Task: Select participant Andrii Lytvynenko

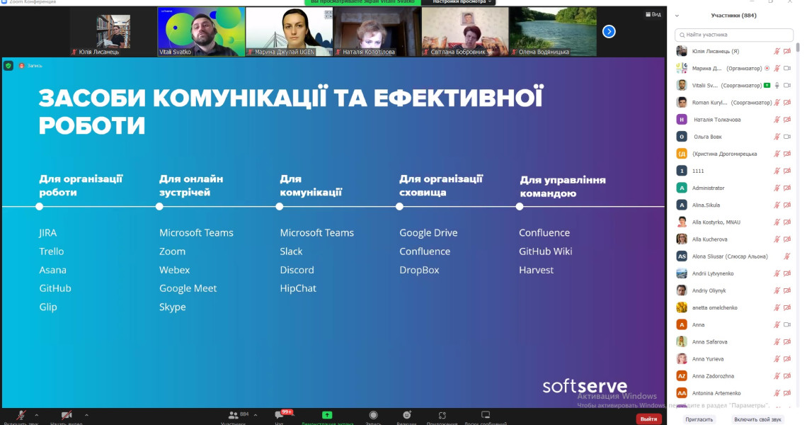Action: tap(734, 273)
